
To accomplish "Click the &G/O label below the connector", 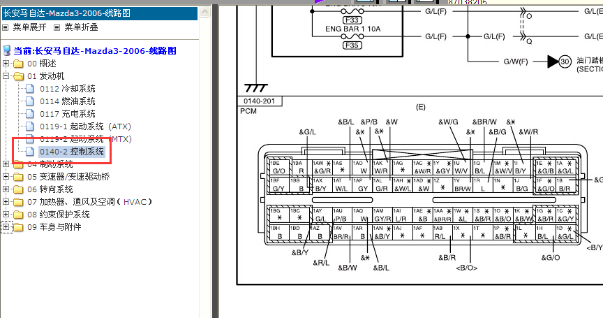I will [x=551, y=258].
